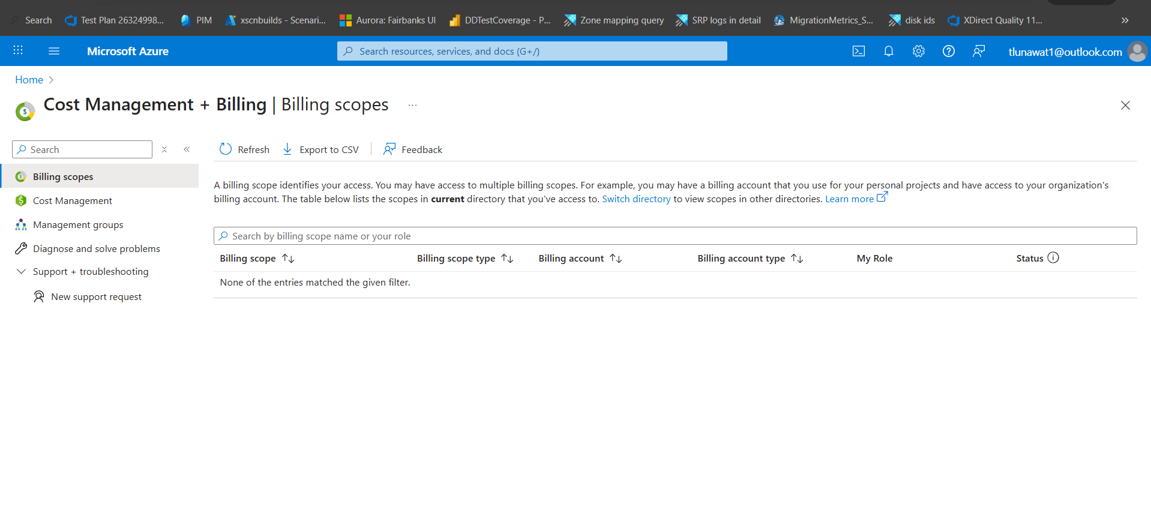Click the Switch directory link
Screen dimensions: 1151x516
pyautogui.click(x=636, y=199)
